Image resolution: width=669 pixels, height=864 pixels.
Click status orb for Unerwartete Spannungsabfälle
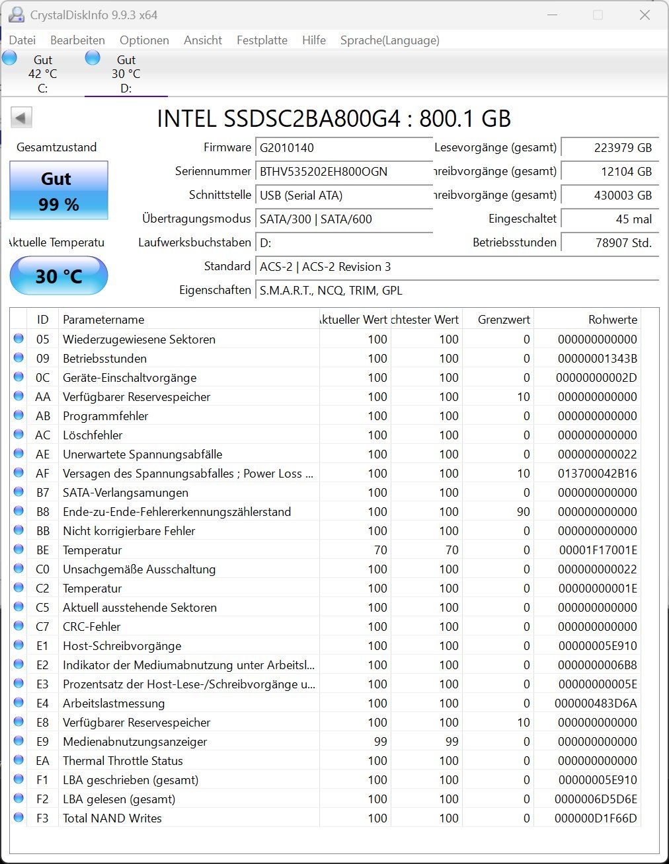(19, 454)
